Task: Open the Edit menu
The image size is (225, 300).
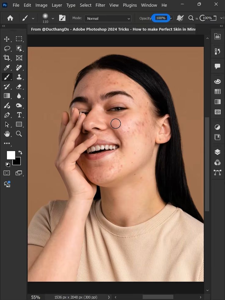Action: [27, 5]
